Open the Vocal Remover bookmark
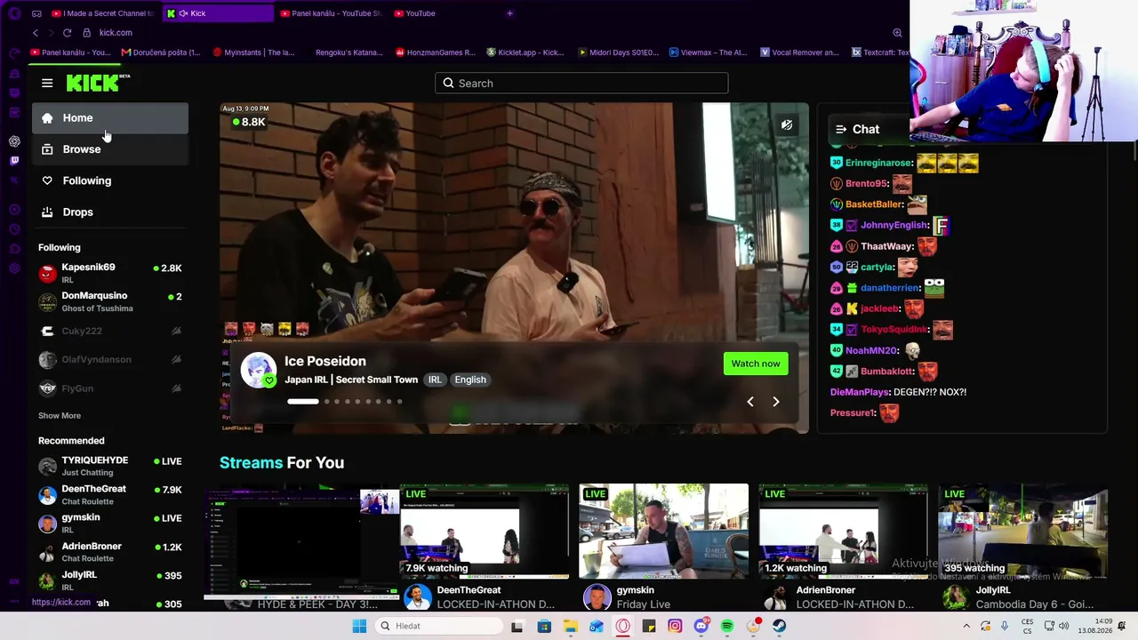Viewport: 1138px width, 640px height. (x=799, y=52)
